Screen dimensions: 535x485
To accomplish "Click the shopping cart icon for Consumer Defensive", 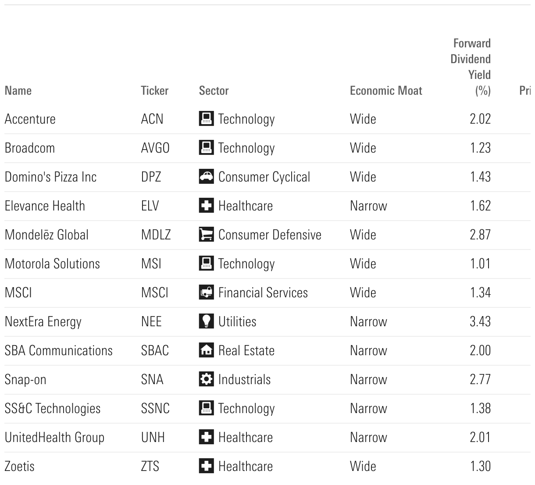I will [206, 235].
